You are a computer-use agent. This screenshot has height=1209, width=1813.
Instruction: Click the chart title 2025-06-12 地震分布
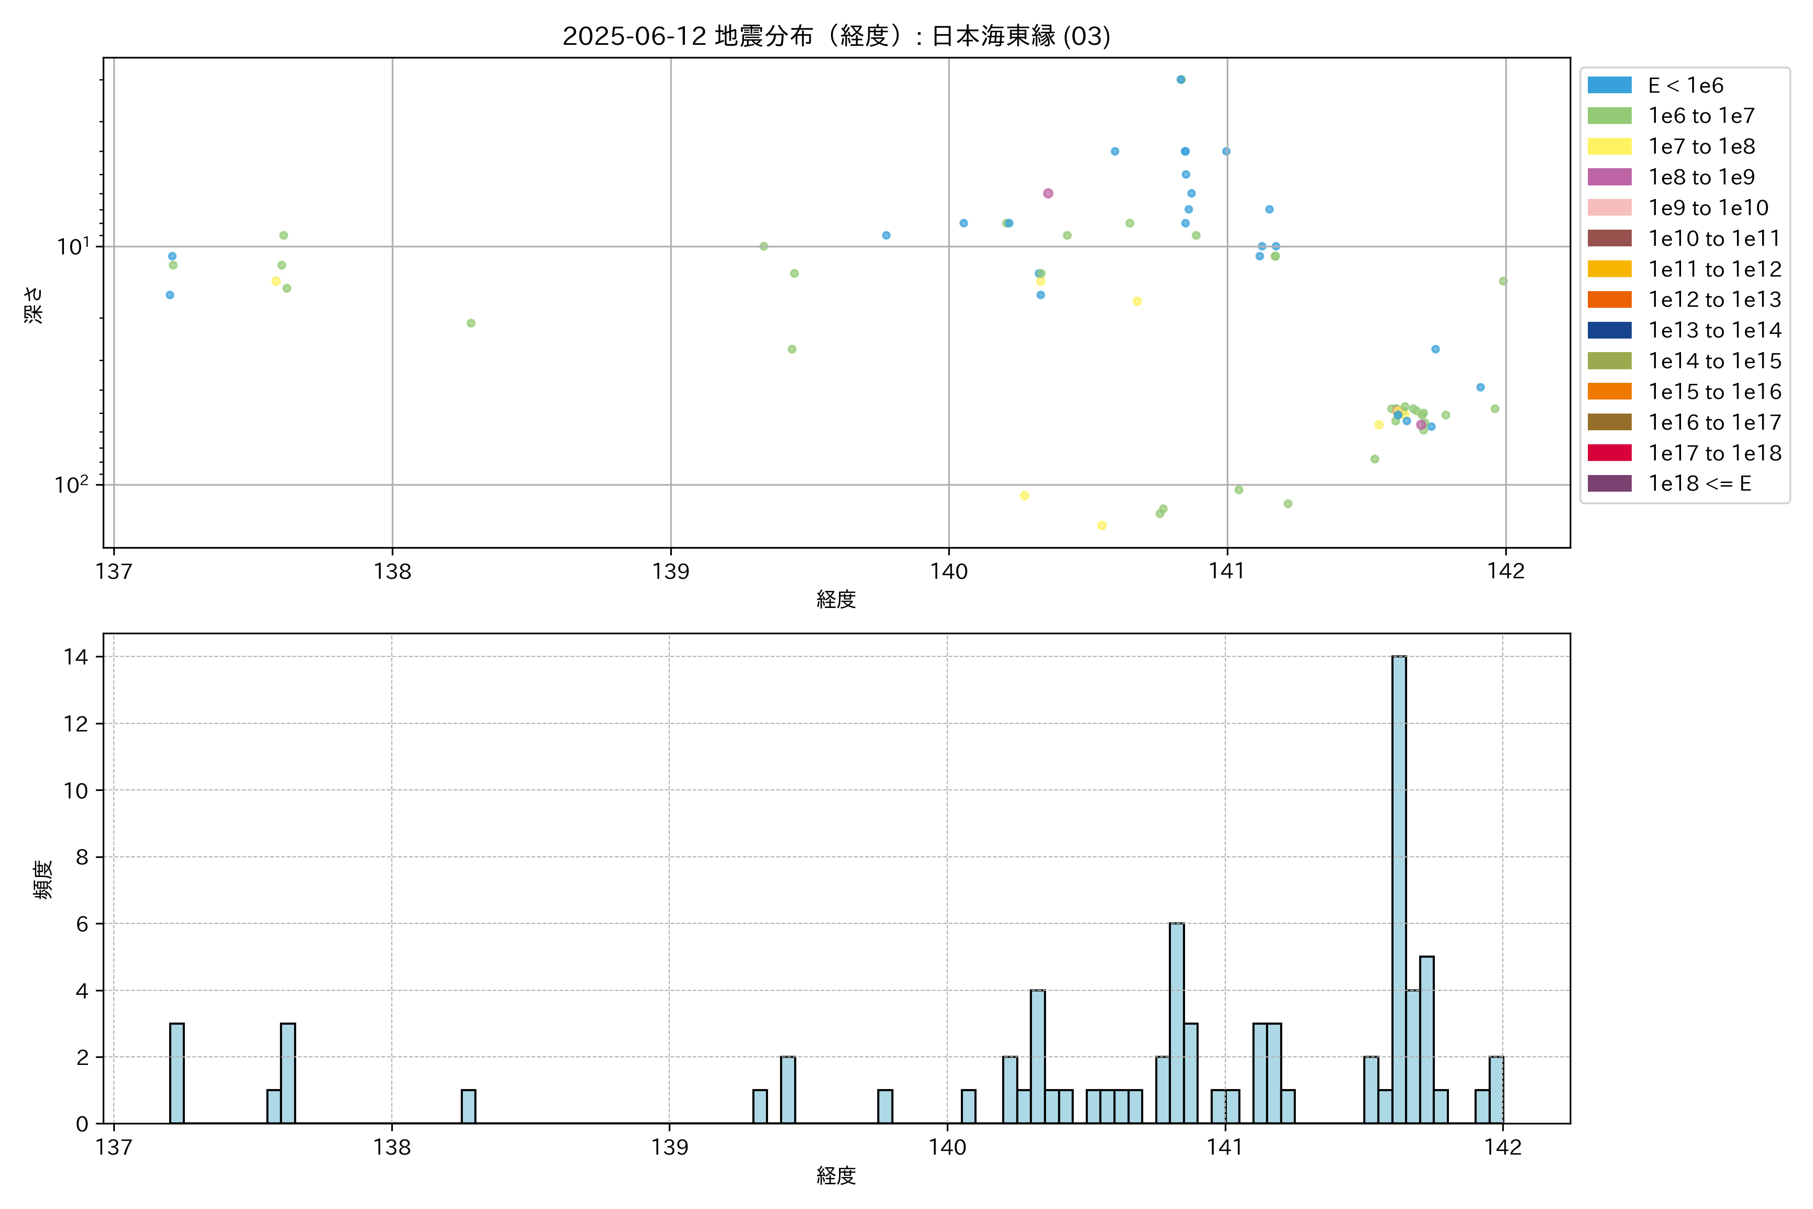click(x=835, y=36)
